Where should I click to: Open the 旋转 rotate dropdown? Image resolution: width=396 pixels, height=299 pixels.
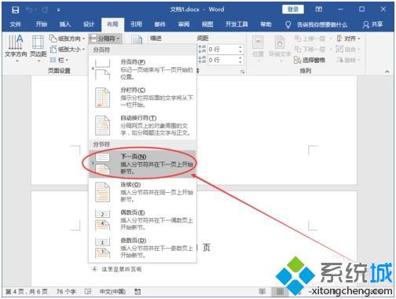(348, 60)
